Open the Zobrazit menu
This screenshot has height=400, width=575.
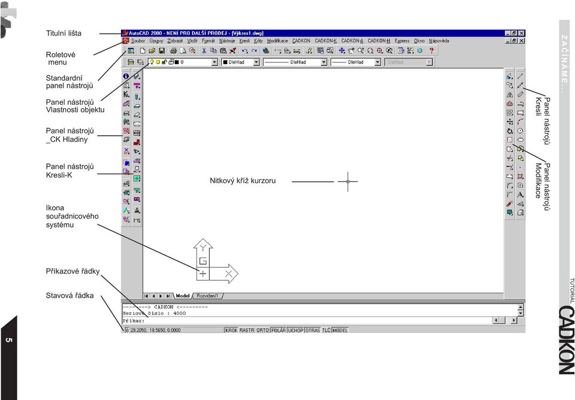point(175,41)
